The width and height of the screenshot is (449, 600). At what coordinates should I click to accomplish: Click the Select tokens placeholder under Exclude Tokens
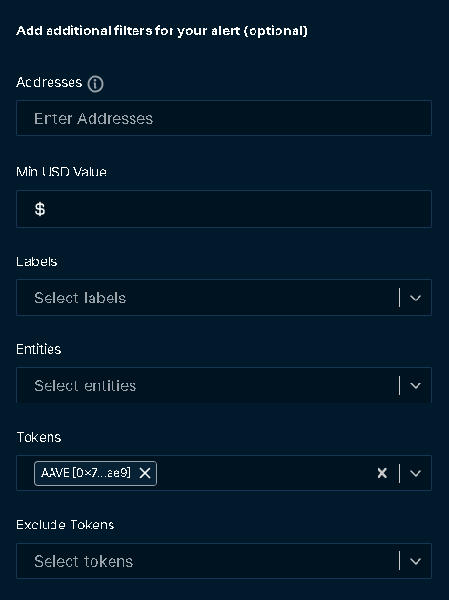pos(83,561)
